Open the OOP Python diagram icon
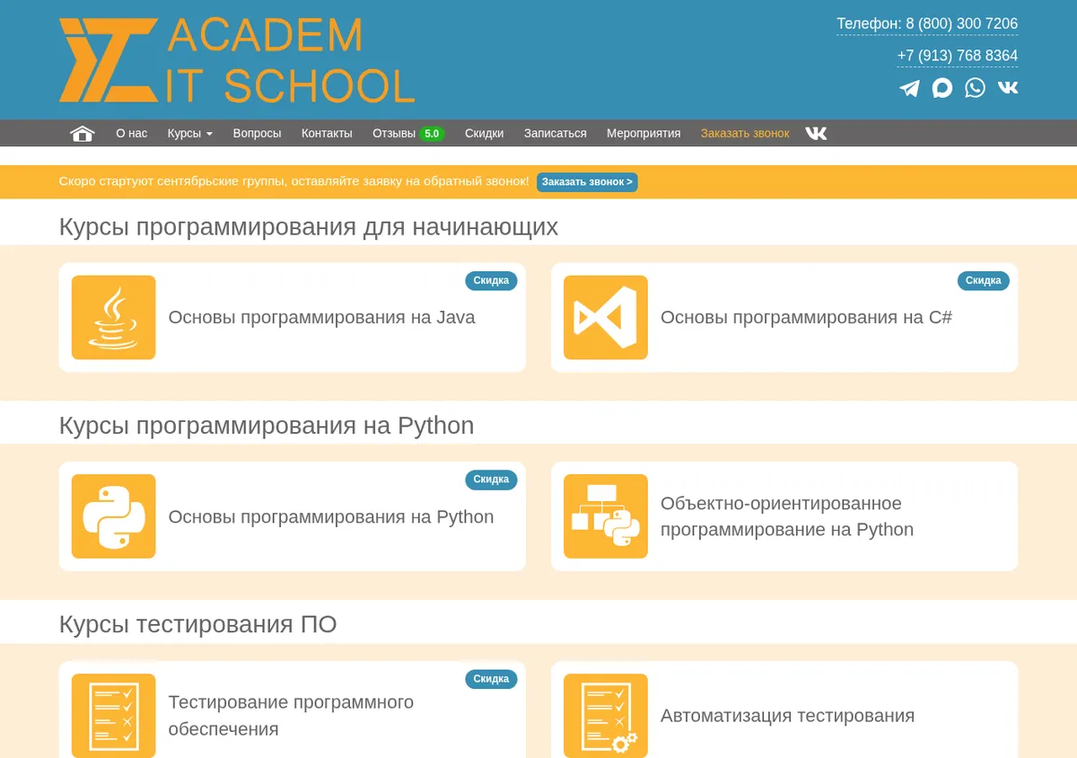This screenshot has height=758, width=1077. [x=606, y=516]
